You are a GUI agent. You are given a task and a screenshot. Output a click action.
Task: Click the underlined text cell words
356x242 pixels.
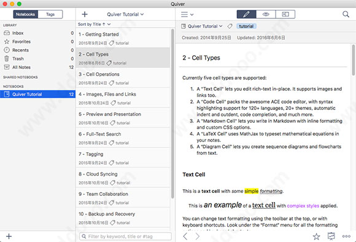[x=263, y=205]
